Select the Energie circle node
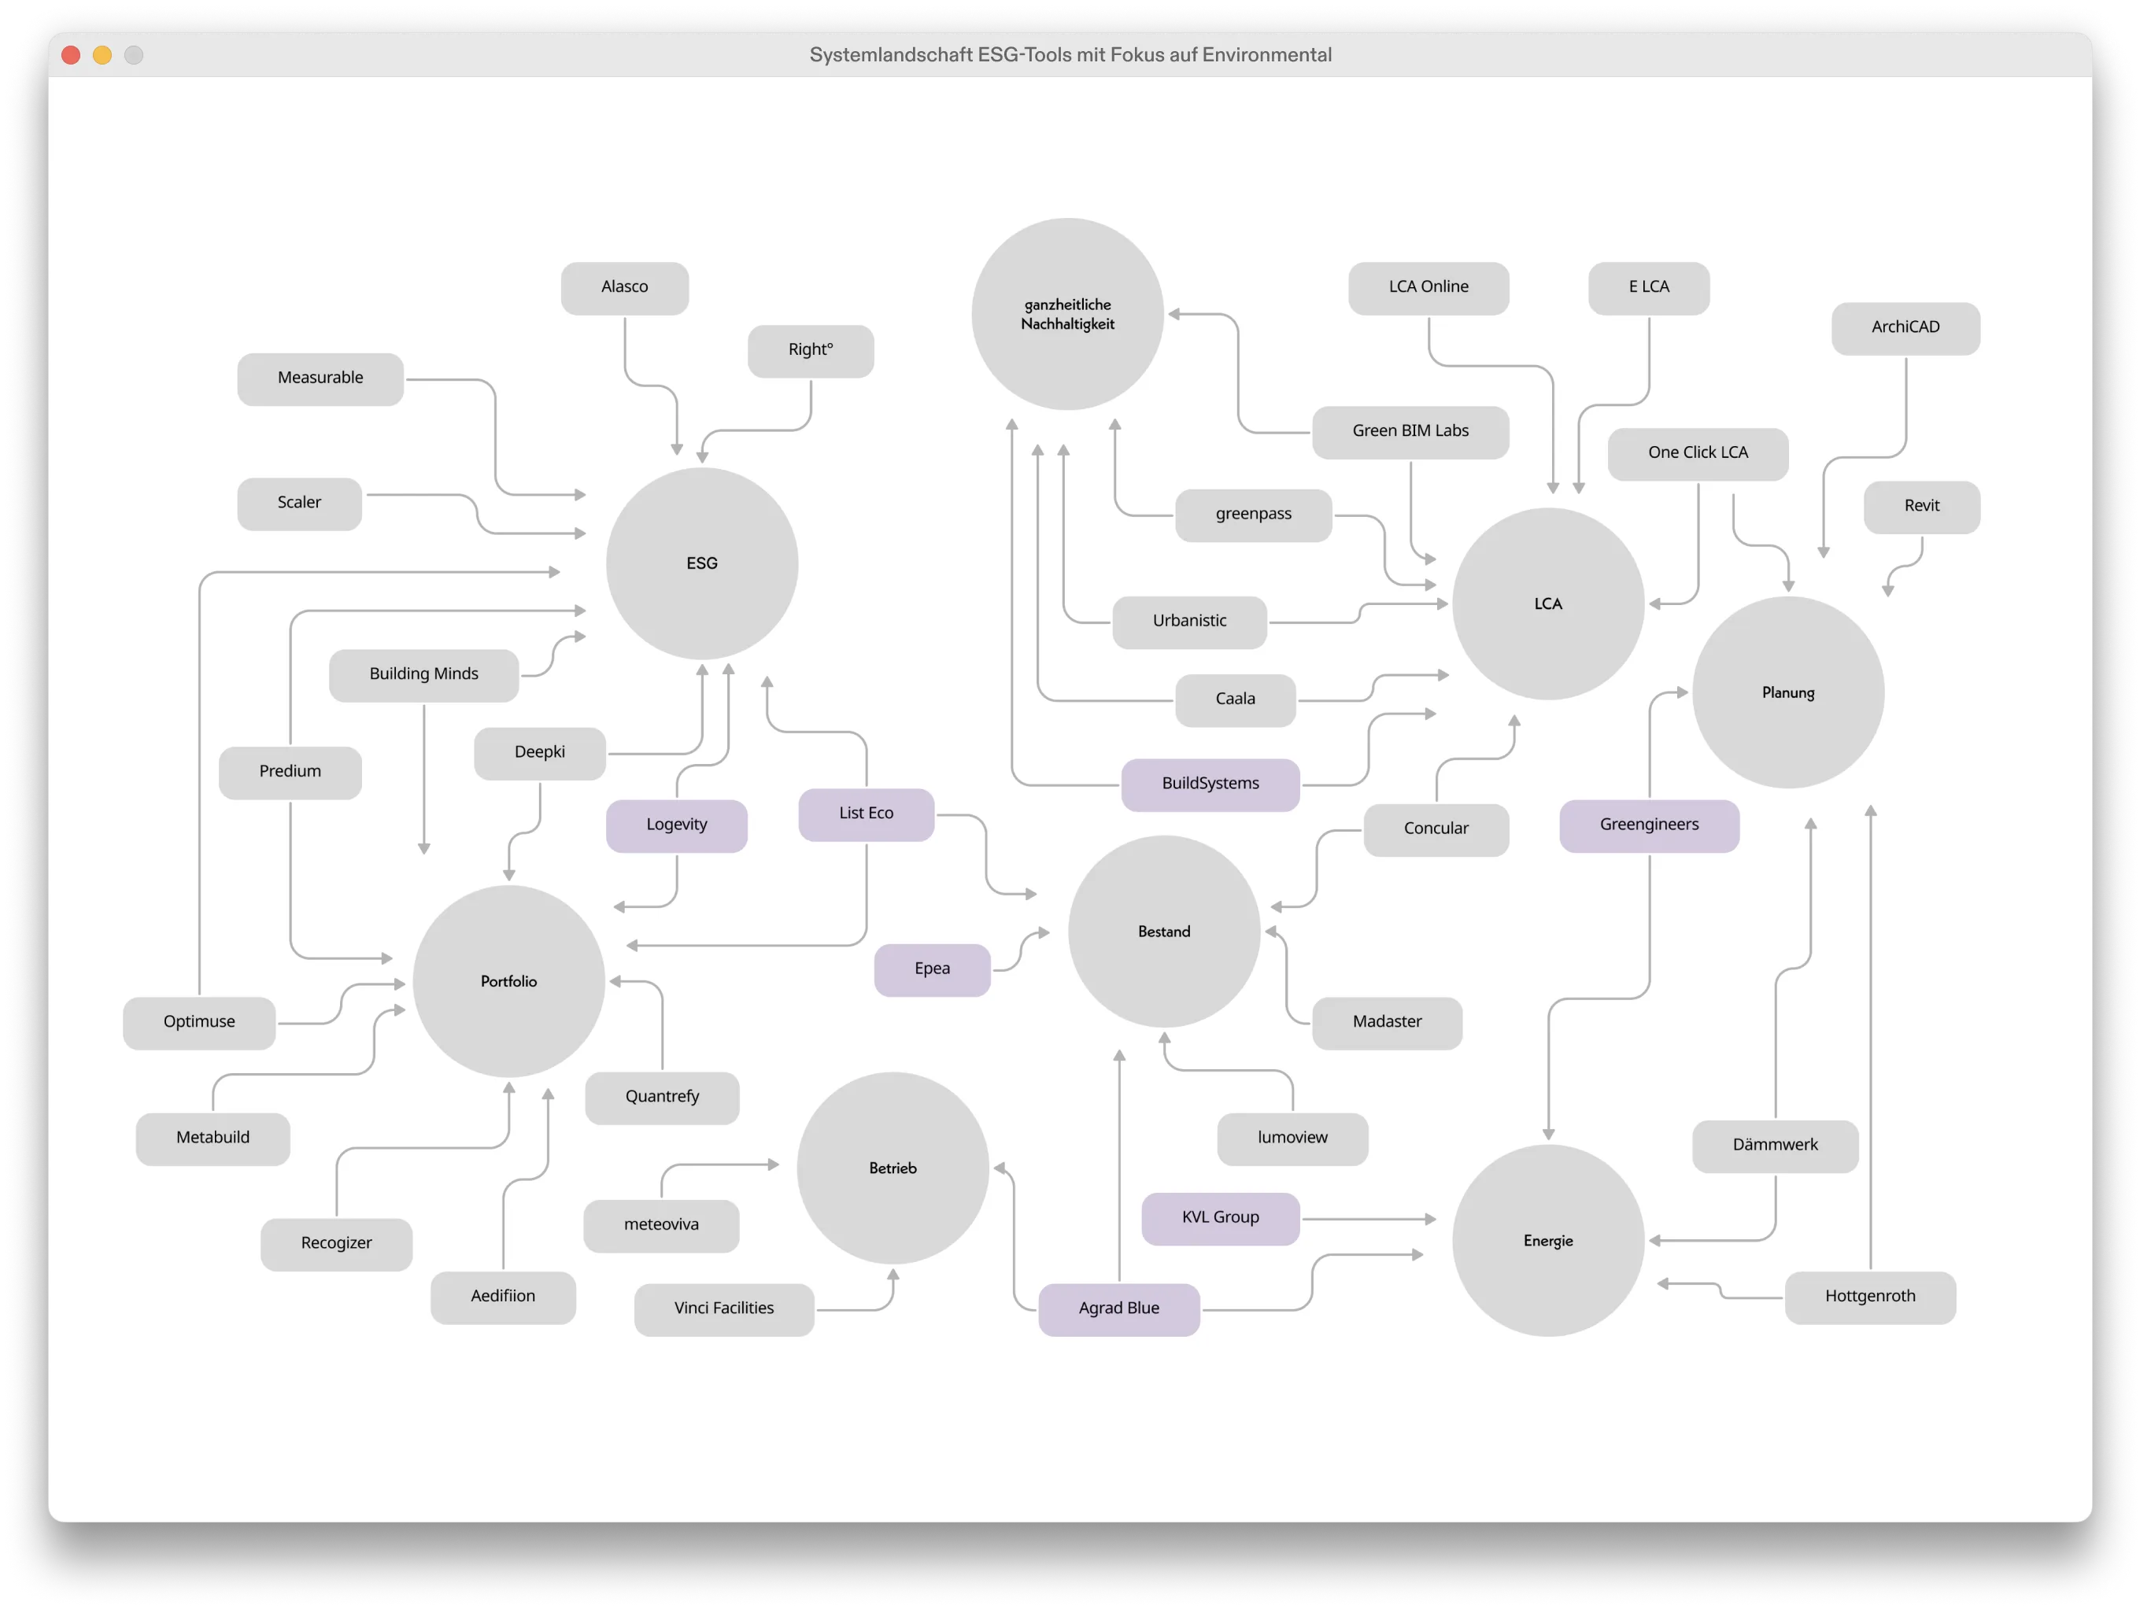Screen dimensions: 2140x1609 [1547, 1241]
